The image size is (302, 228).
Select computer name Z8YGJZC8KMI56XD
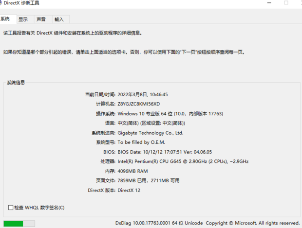tap(139, 104)
